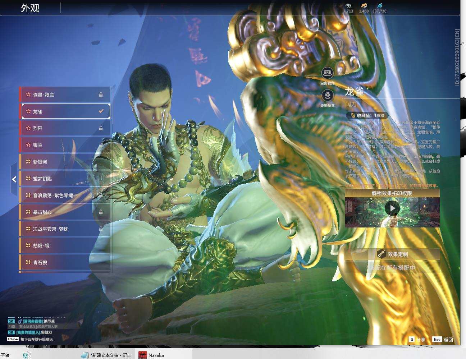The width and height of the screenshot is (466, 359).
Task: Click the 阔刀 weapon type label
Action: point(351,104)
